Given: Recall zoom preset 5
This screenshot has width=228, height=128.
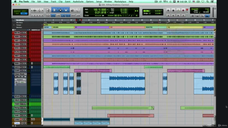Looking at the screenshot, I should [42, 15].
